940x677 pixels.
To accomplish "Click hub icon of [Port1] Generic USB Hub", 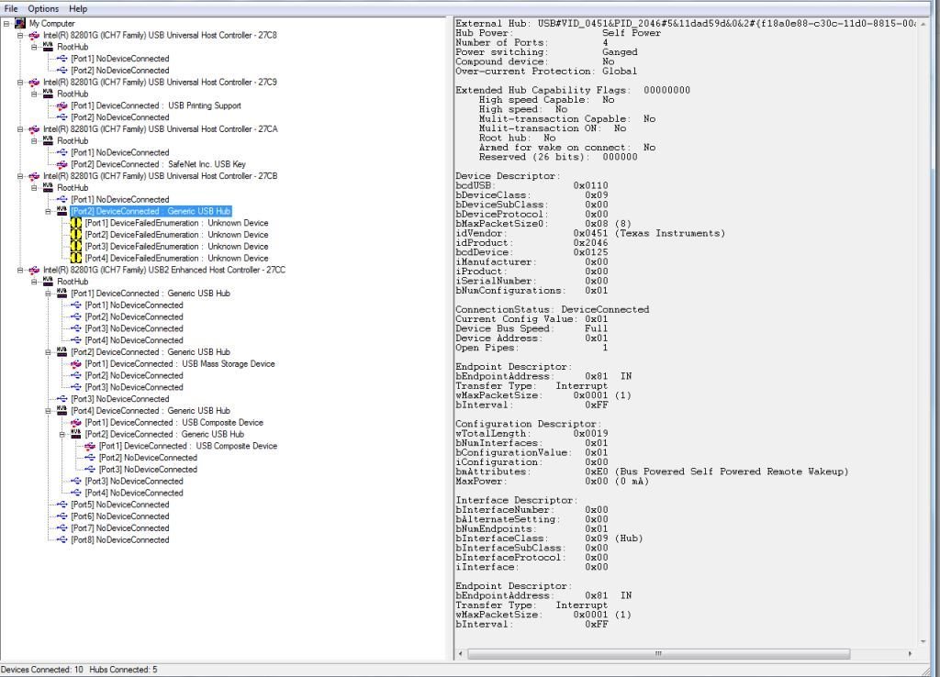I will [x=62, y=293].
